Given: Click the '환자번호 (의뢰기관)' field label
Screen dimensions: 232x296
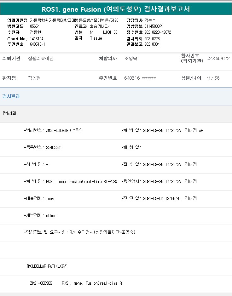Looking at the screenshot, I should [192, 58].
